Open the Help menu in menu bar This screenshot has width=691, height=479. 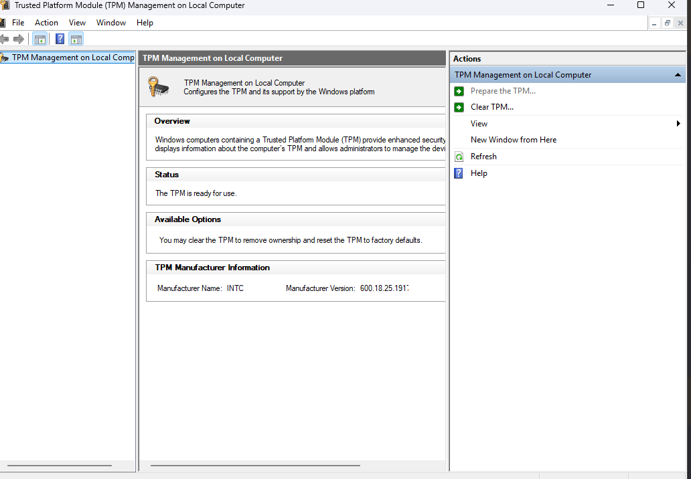pos(145,23)
